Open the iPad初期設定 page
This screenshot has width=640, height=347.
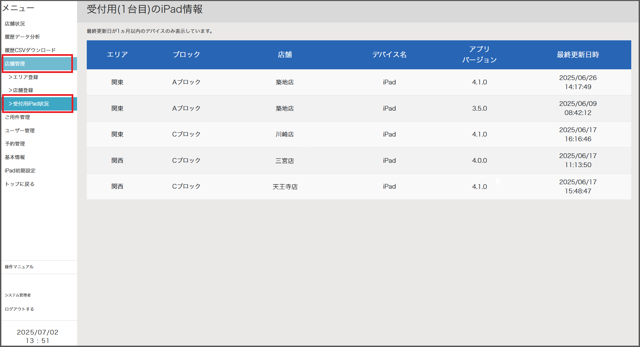(20, 170)
